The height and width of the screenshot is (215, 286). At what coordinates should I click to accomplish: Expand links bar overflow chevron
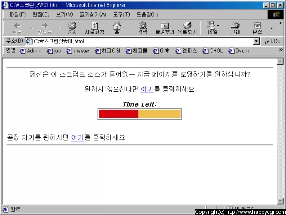pyautogui.click(x=281, y=50)
